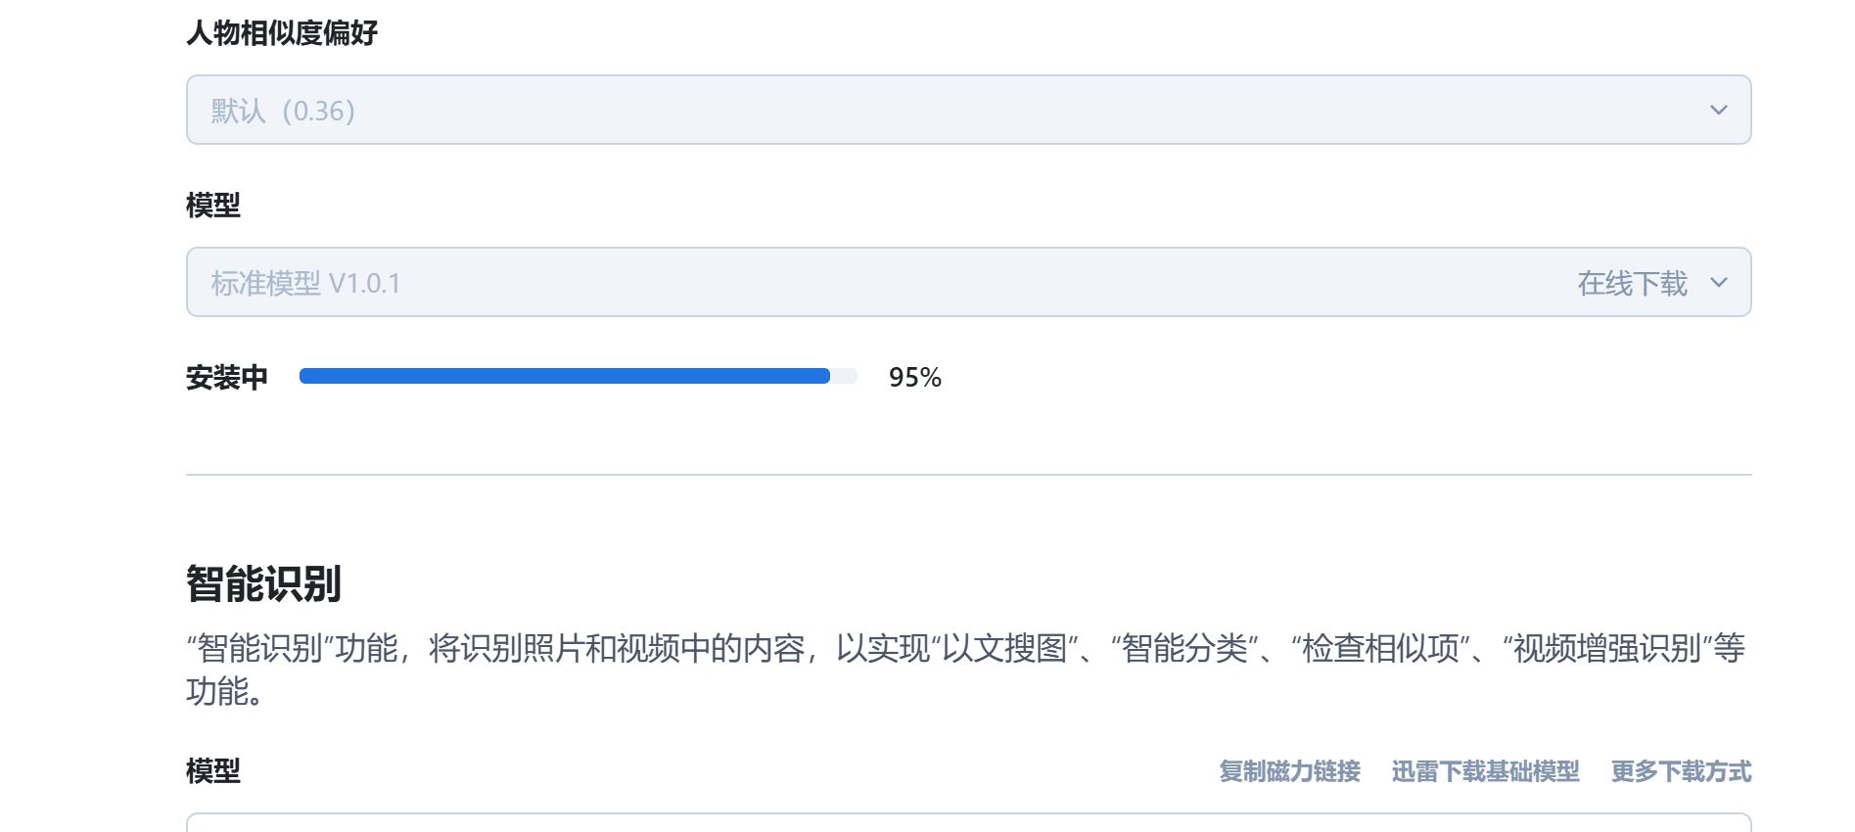Click the chevron icon of 人物相似度偏好 dropdown
This screenshot has height=832, width=1855.
pos(1718,110)
